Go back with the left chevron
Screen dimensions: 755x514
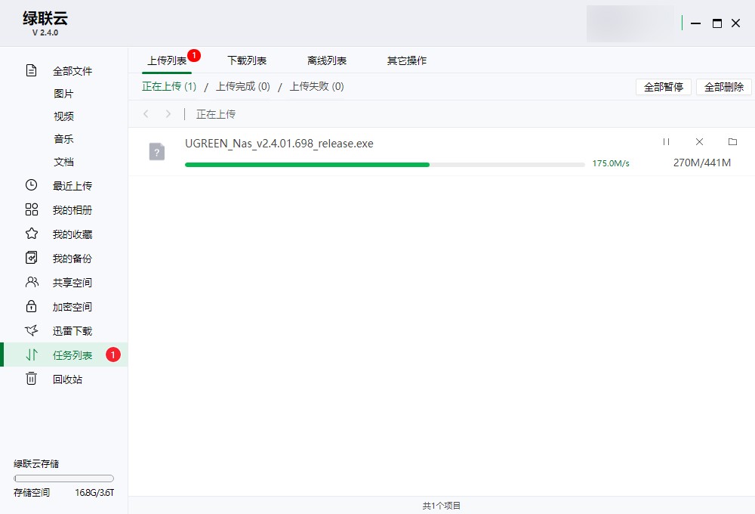tap(146, 114)
